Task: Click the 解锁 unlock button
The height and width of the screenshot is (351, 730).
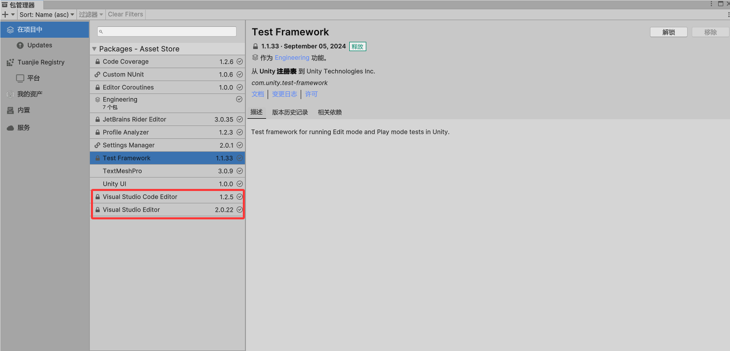Action: click(669, 32)
